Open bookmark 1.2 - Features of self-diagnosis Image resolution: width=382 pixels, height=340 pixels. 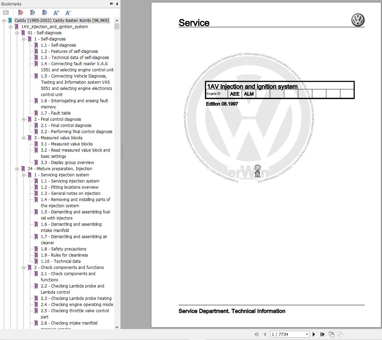[x=69, y=51]
